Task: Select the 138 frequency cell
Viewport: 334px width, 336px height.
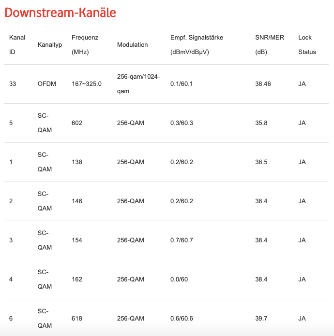Action: pos(76,162)
